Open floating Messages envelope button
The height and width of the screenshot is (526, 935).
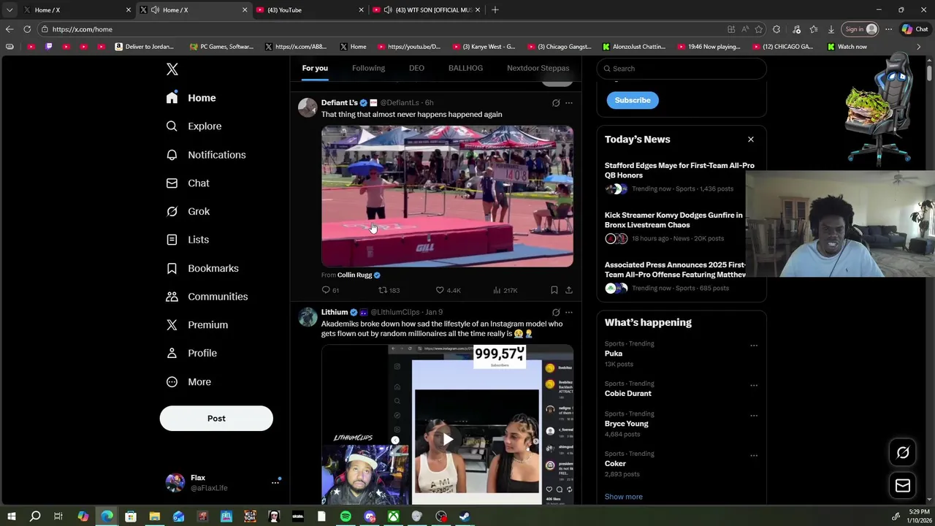pyautogui.click(x=903, y=486)
